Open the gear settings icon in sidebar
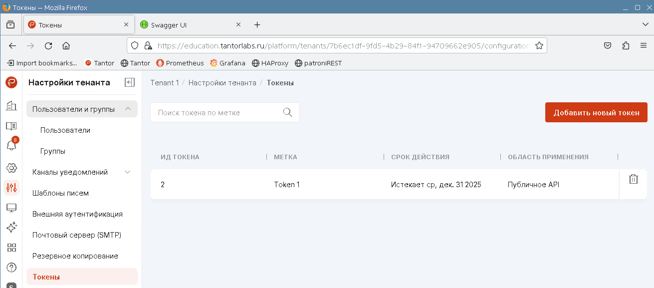Screen dimensions: 654x288 click(11, 168)
